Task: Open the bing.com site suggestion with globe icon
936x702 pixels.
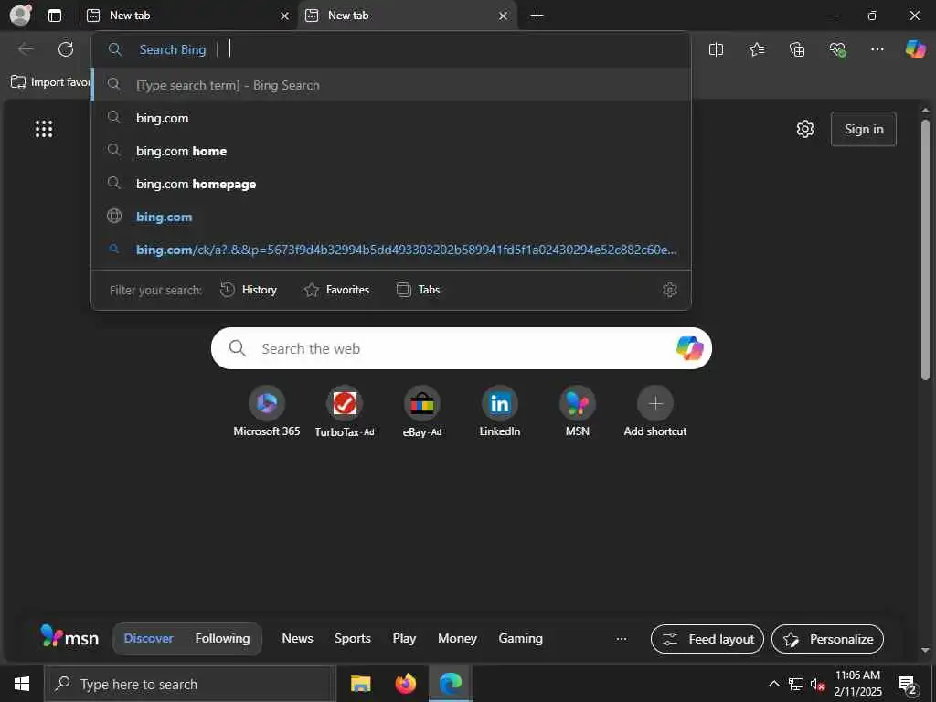Action: click(x=391, y=216)
